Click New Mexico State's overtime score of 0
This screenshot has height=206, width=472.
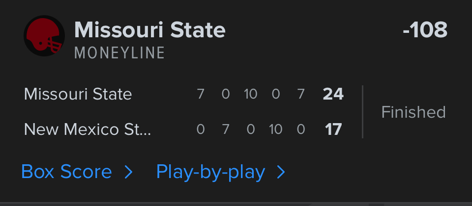[301, 129]
